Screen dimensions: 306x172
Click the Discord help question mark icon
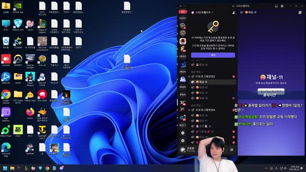(282, 6)
